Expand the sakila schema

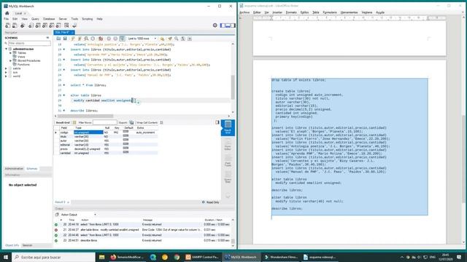tap(6, 68)
